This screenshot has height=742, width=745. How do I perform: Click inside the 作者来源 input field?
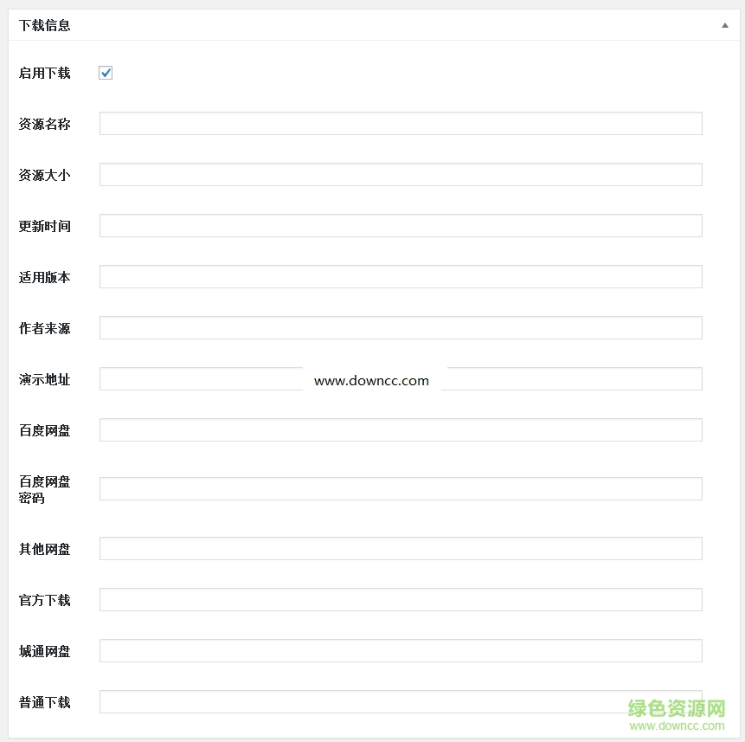[x=400, y=327]
